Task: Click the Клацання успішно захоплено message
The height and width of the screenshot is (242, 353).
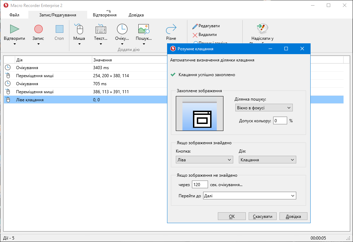Action: 207,75
